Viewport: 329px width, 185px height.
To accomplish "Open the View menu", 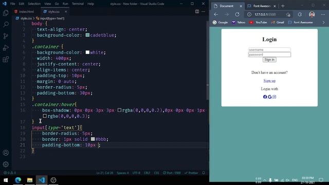I will click(x=48, y=4).
